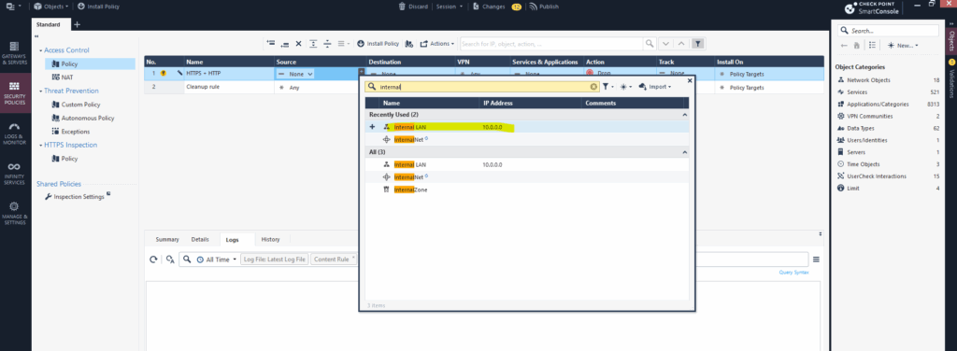Collapse All (3) group
This screenshot has height=351, width=957.
pyautogui.click(x=684, y=152)
